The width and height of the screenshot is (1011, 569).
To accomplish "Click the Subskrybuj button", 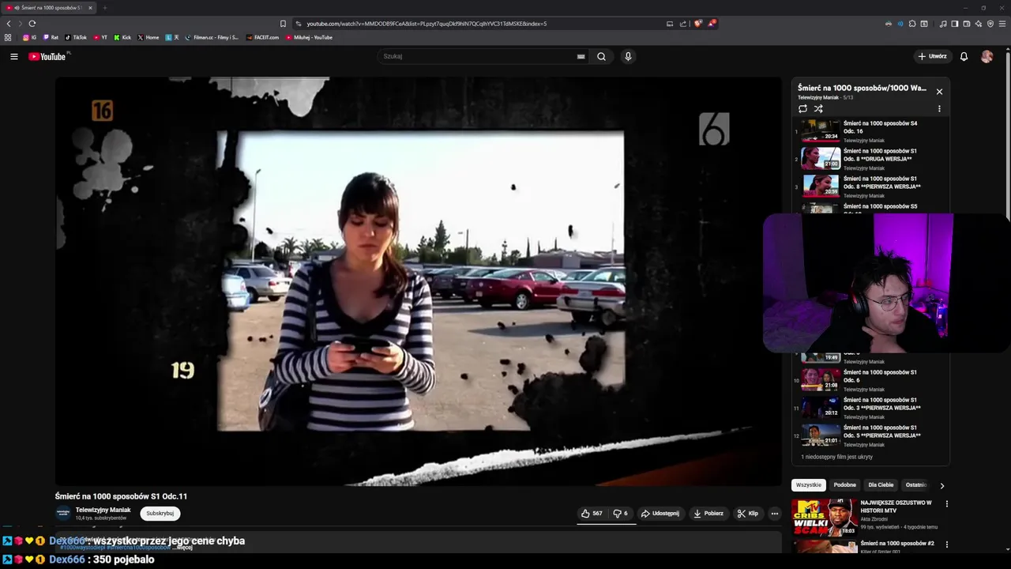I will (x=160, y=513).
